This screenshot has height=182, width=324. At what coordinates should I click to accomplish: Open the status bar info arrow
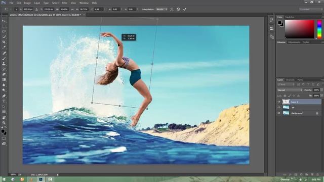tap(58, 175)
